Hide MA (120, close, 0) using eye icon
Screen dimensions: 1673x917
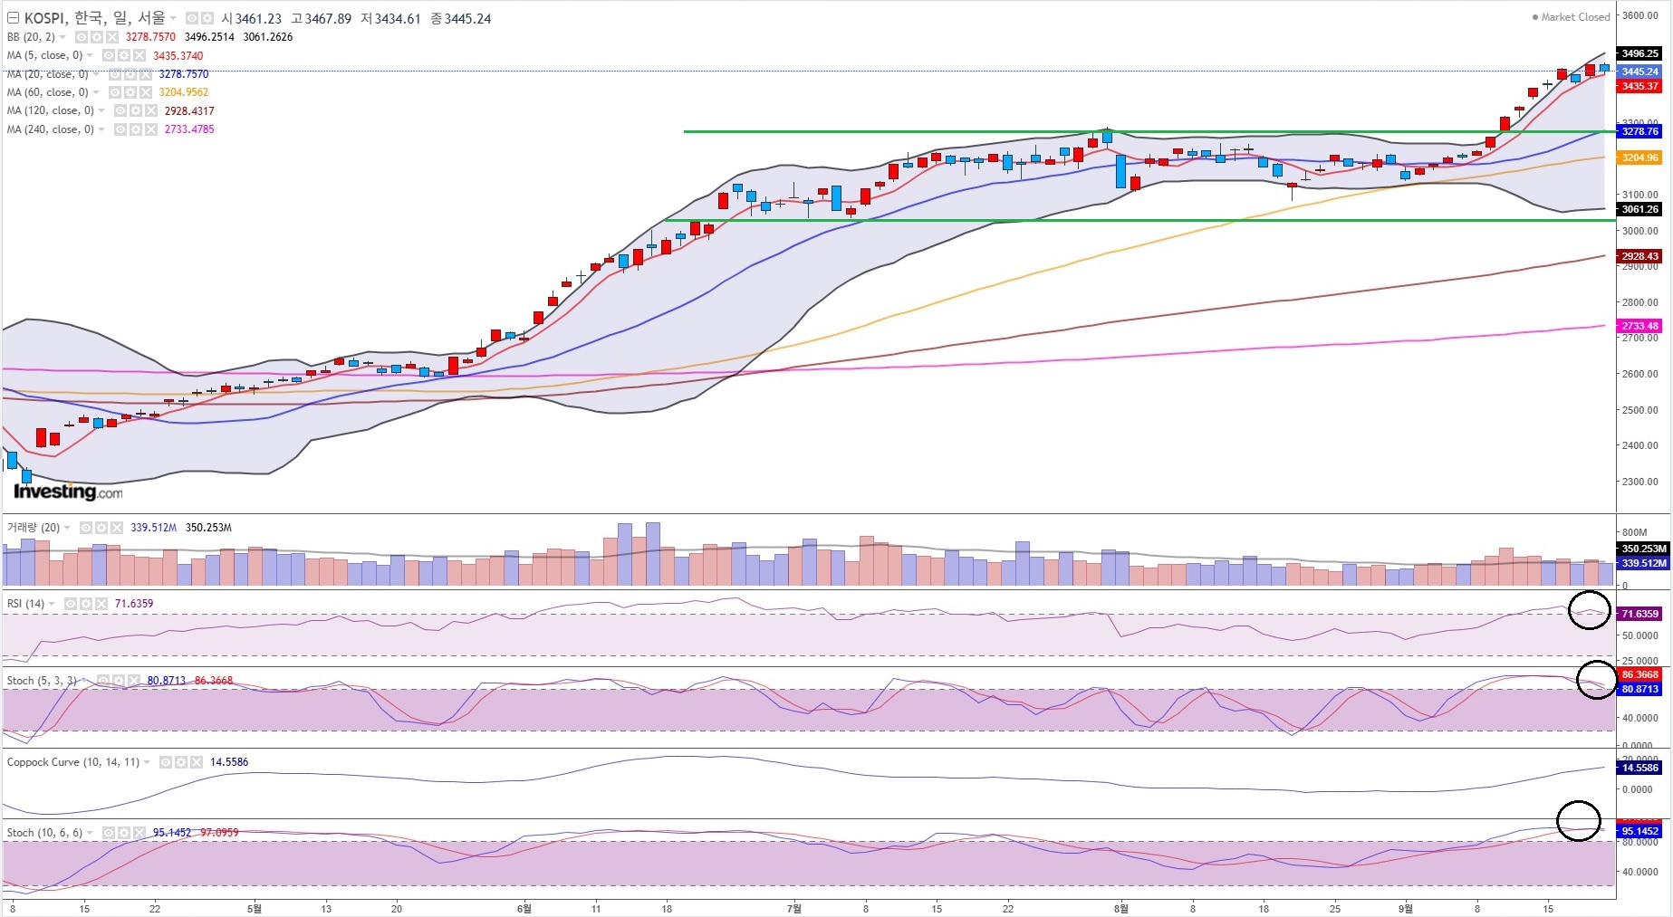120,110
